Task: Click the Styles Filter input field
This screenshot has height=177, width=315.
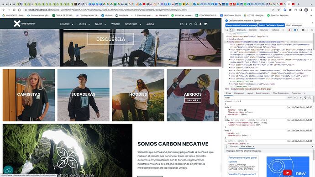Action: (x=255, y=98)
